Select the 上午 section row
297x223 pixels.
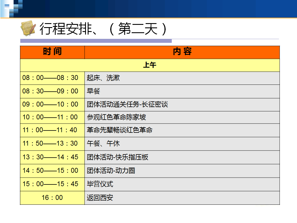pyautogui.click(x=150, y=65)
